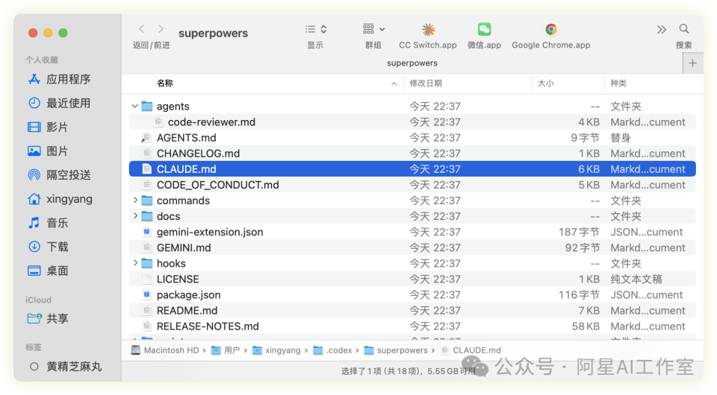The width and height of the screenshot is (717, 395).
Task: Select code-reviewer.md file
Action: click(x=412, y=121)
